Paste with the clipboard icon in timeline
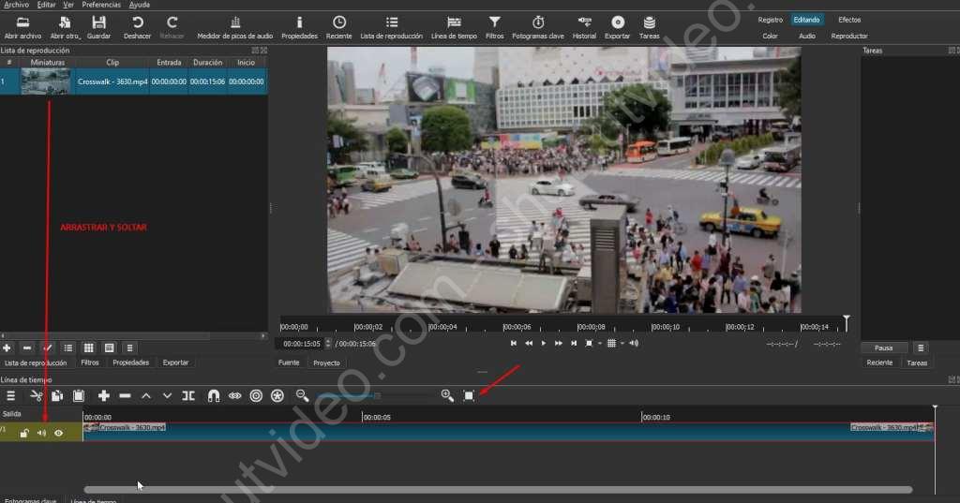This screenshot has height=503, width=960. pyautogui.click(x=79, y=396)
